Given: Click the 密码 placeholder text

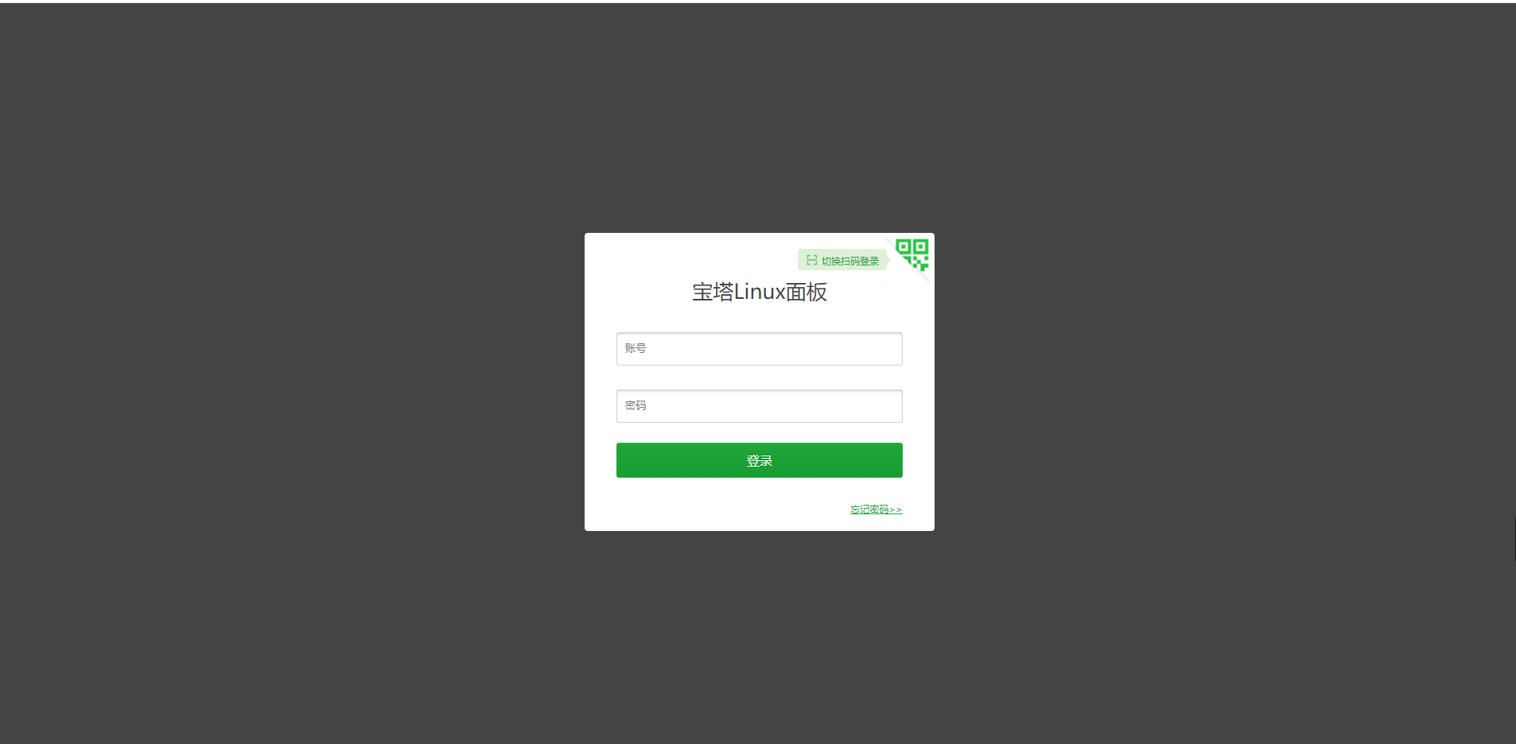Looking at the screenshot, I should pos(636,405).
